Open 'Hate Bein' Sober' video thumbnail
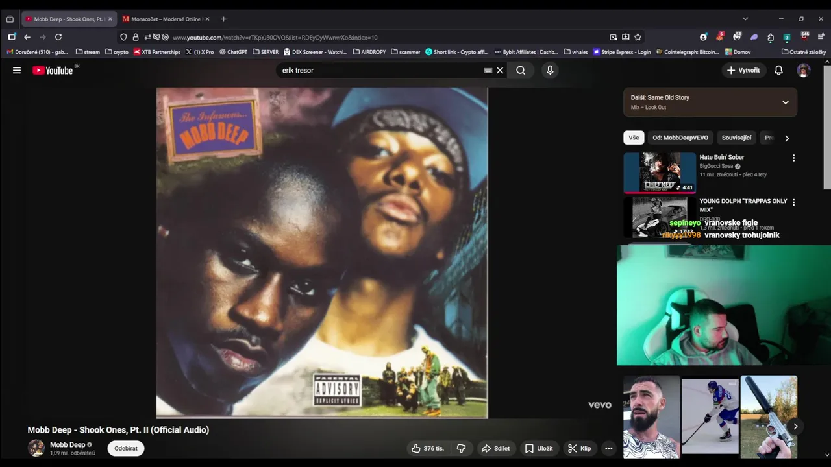 point(660,173)
